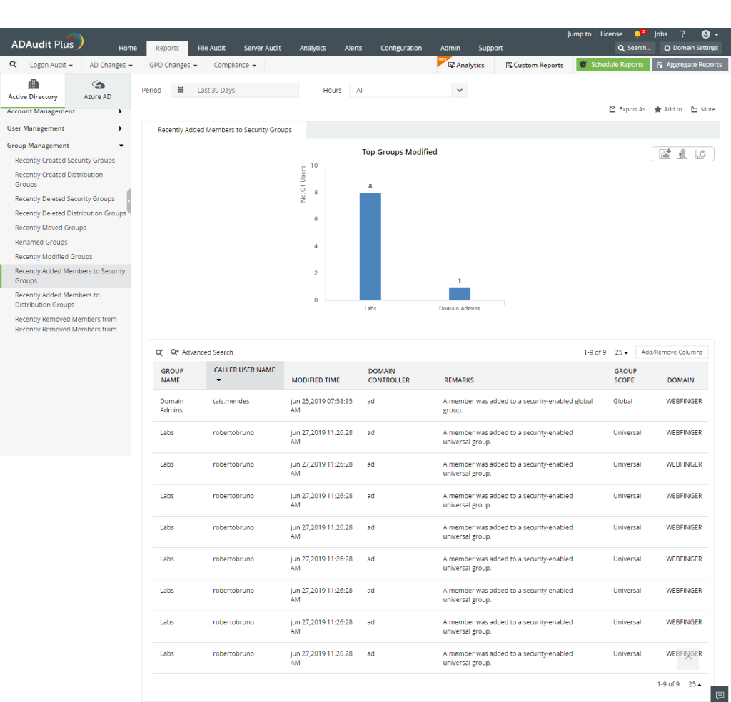Open the chat icon at bottom right
The width and height of the screenshot is (731, 702).
(720, 696)
